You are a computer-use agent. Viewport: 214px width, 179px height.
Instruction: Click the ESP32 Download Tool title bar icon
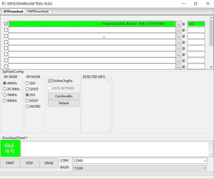click(x=4, y=3)
